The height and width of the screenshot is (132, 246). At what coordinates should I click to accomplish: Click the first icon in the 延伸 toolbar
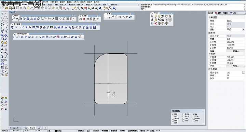point(105,17)
